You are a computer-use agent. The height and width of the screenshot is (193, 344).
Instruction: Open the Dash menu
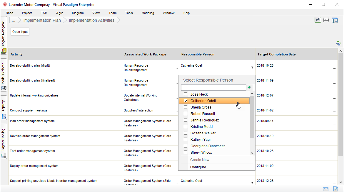tap(9, 13)
